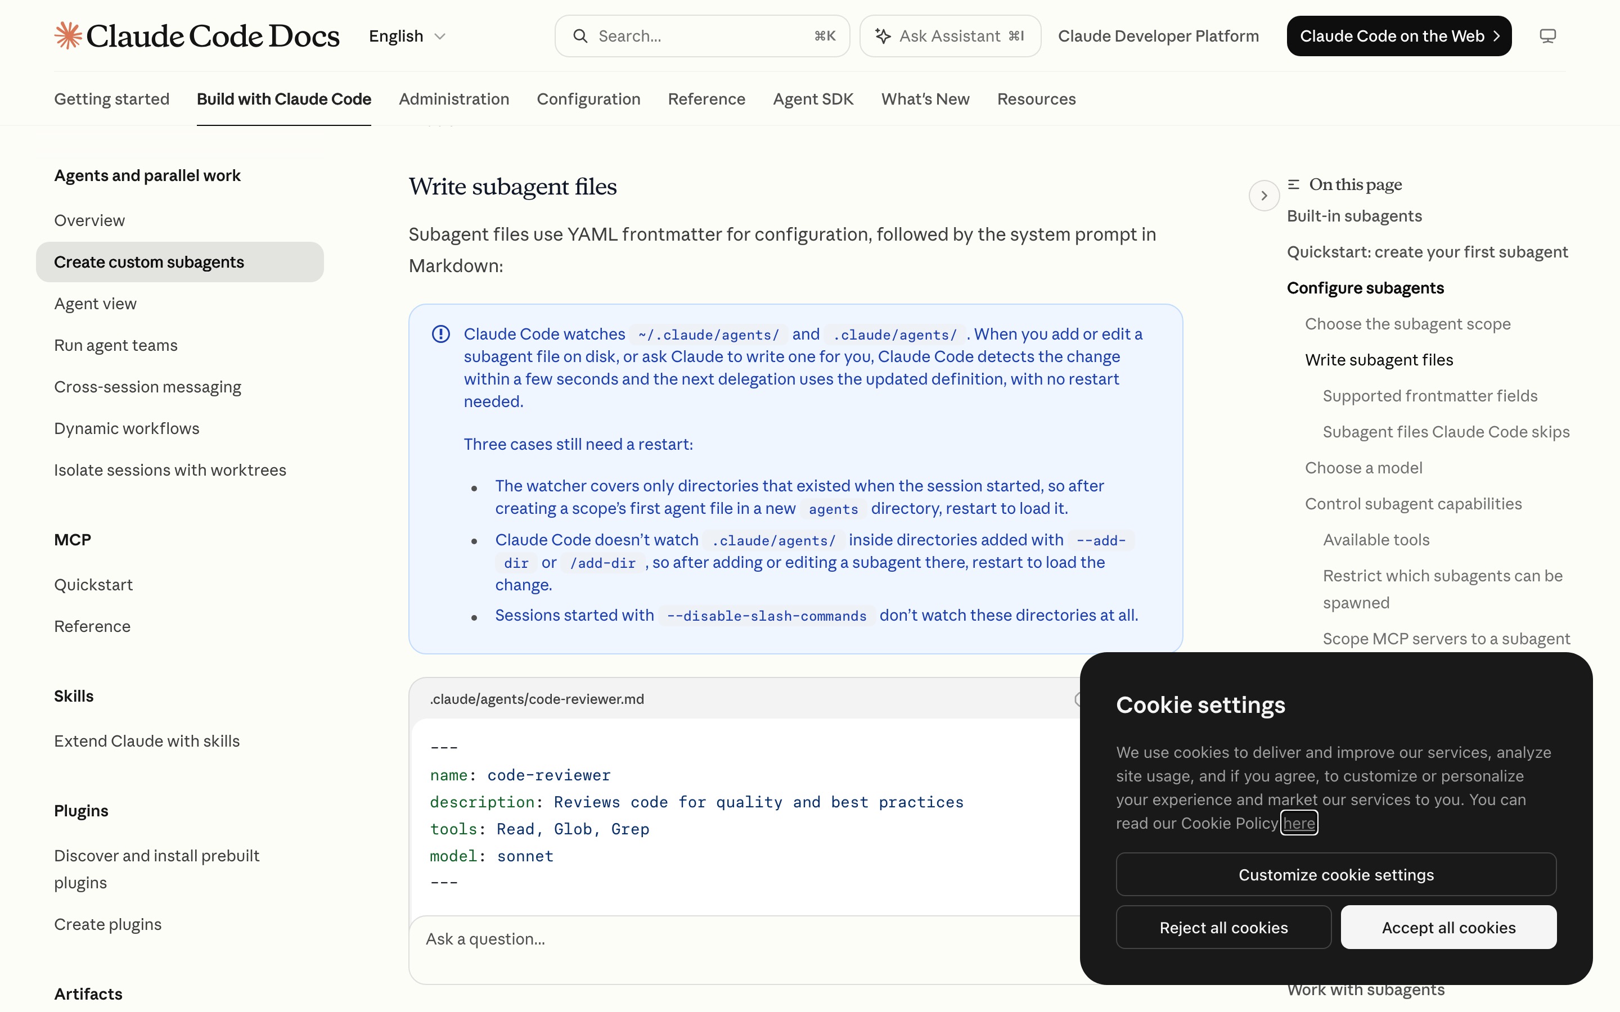This screenshot has height=1012, width=1620.
Task: Open the Configuration tab
Action: [588, 99]
